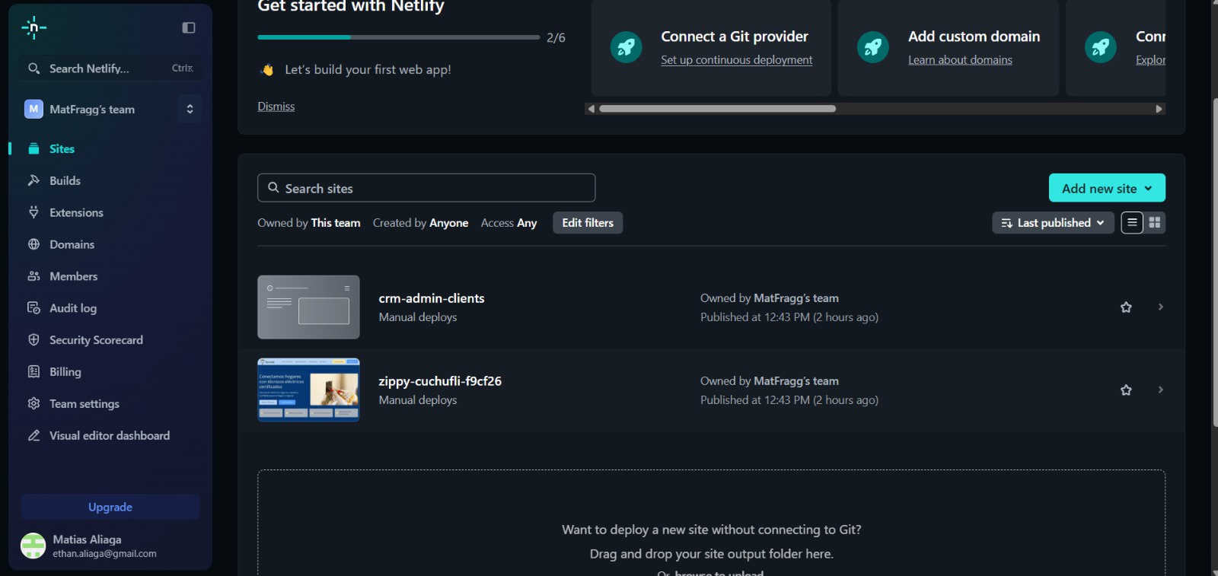
Task: Open crm-admin-clients via its chevron arrow
Action: 1160,307
